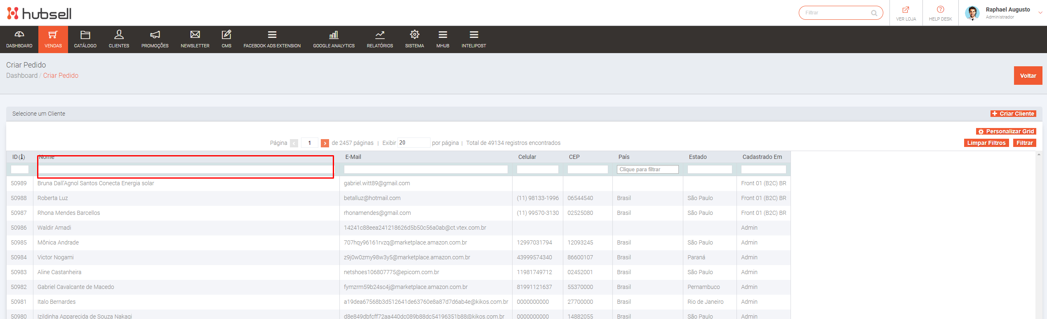Open the Dashboard speedometer icon
This screenshot has height=319, width=1047.
pos(19,35)
